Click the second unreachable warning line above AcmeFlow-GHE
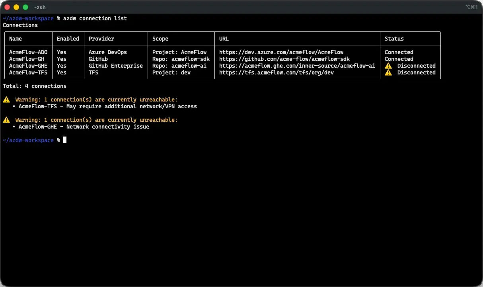Viewport: 483px width, 287px height. click(x=97, y=120)
